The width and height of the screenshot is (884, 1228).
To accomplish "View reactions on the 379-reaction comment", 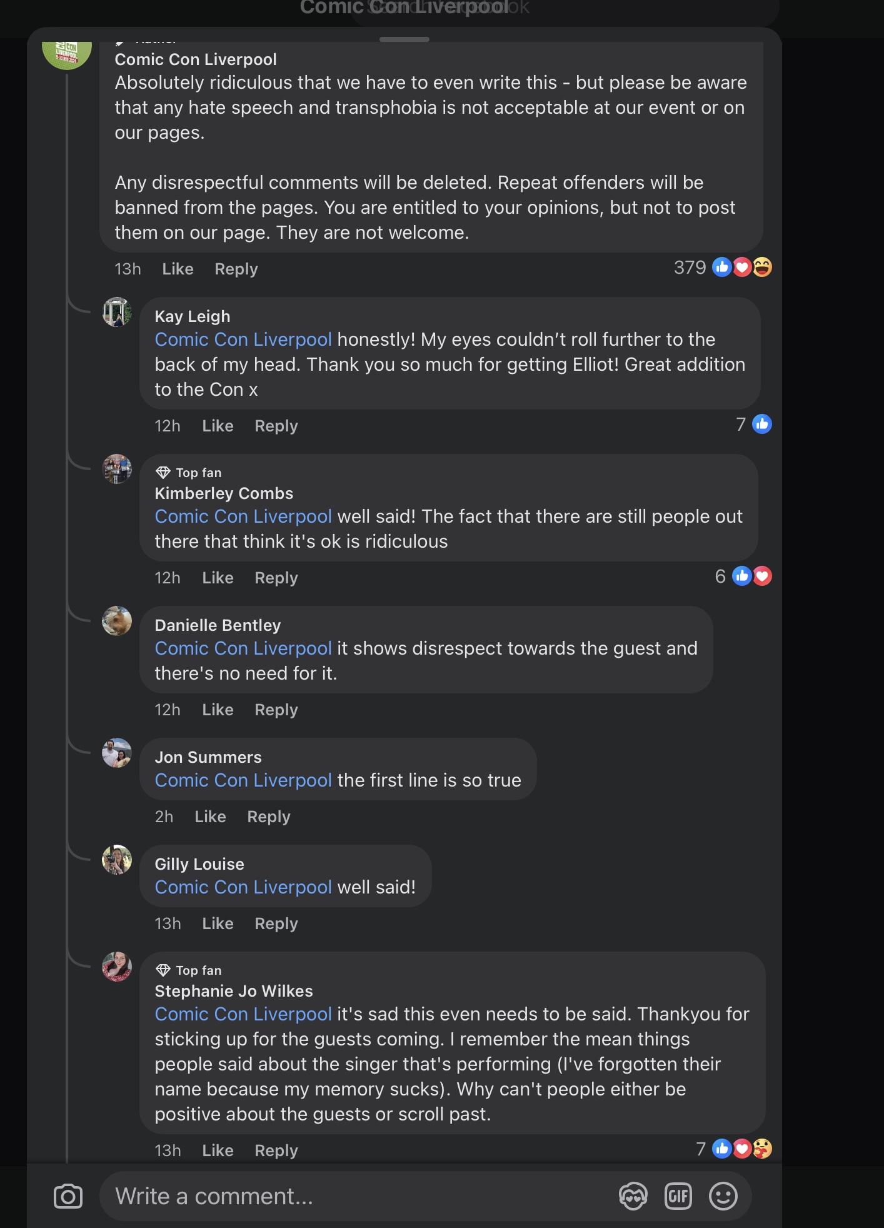I will point(723,268).
